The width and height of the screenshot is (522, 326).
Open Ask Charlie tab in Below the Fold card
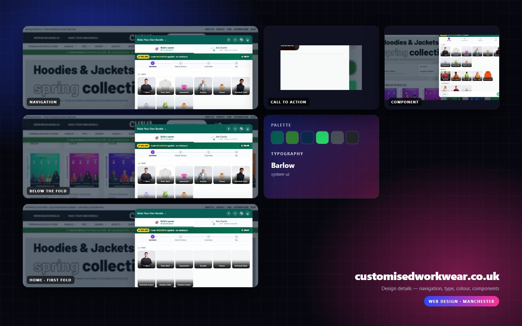pos(223,138)
